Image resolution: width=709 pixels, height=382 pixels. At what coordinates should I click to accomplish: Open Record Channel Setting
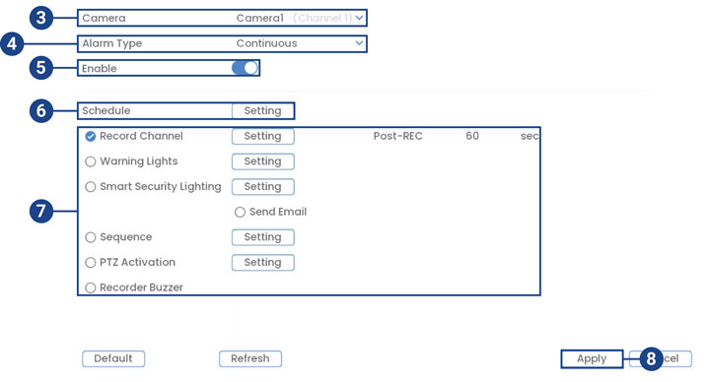point(262,136)
